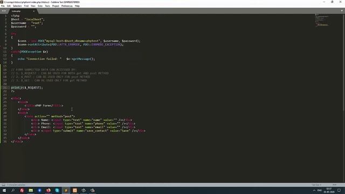Click the form action method="post" line
345x194 pixels.
(x=50, y=116)
